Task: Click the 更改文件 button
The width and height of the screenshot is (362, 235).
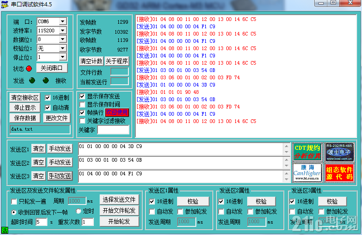Action: click(x=57, y=118)
